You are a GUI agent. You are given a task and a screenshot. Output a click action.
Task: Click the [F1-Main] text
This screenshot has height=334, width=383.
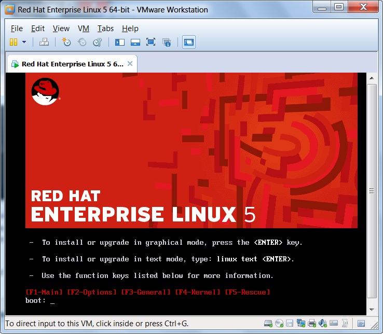click(x=44, y=292)
